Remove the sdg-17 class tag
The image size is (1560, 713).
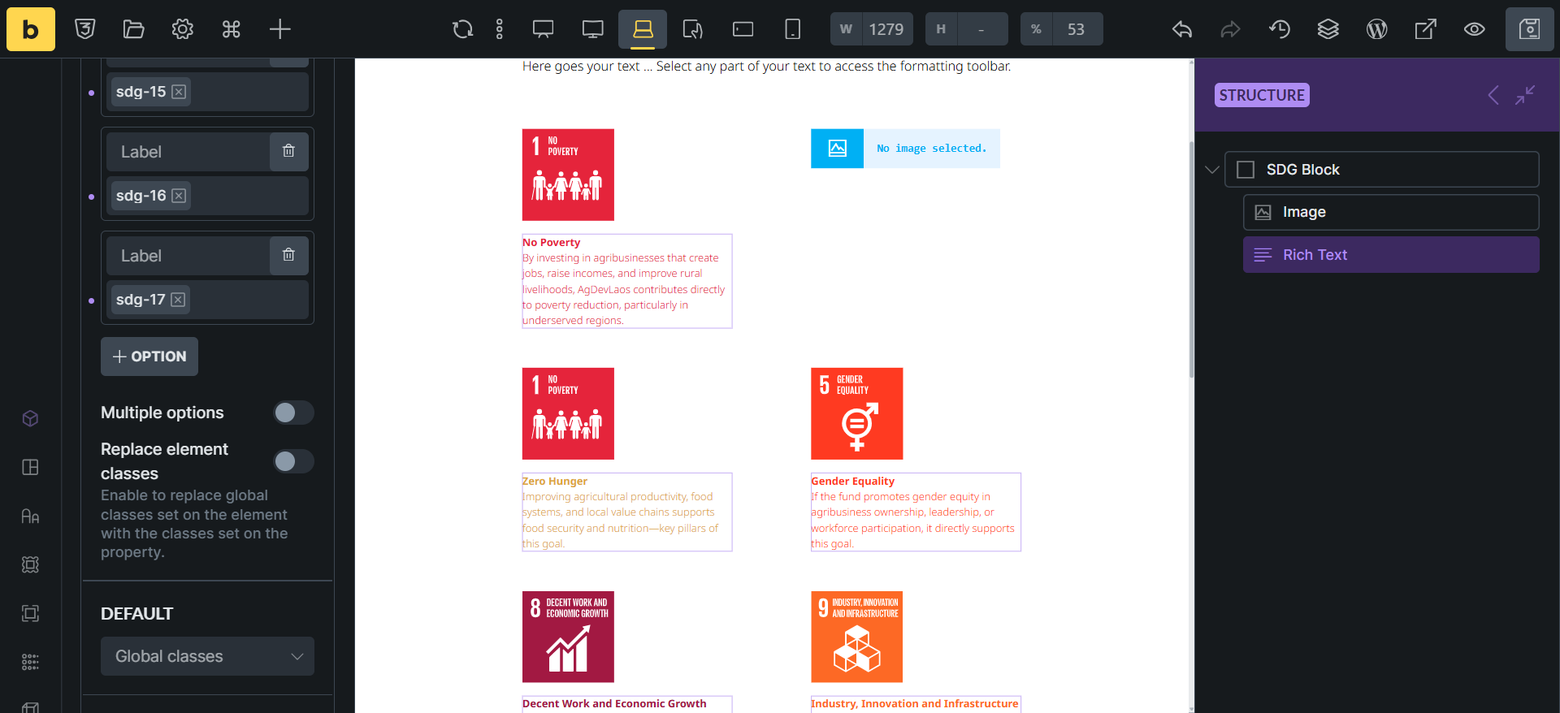[x=178, y=300]
